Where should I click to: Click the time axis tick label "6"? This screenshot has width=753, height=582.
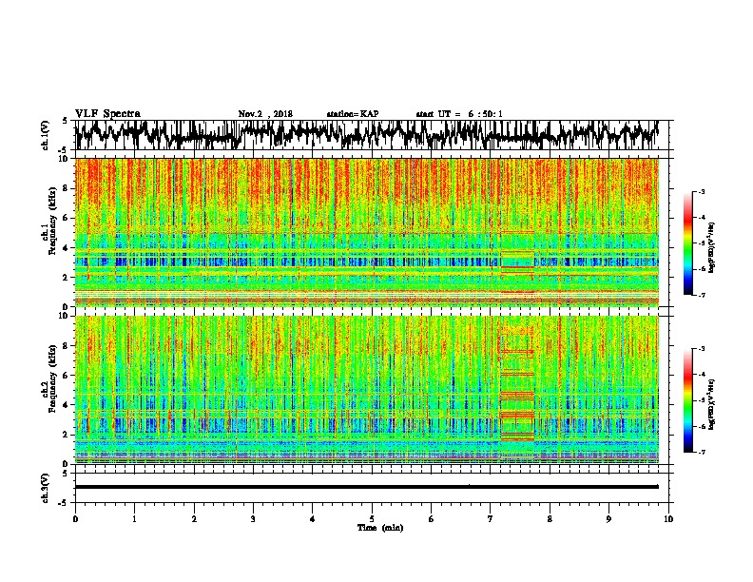(431, 519)
